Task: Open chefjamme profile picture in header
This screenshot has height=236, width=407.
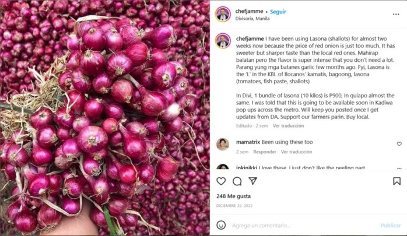Action: click(223, 14)
